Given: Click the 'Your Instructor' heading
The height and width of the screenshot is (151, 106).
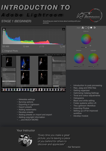Looking at the screenshot, I should (26, 131).
